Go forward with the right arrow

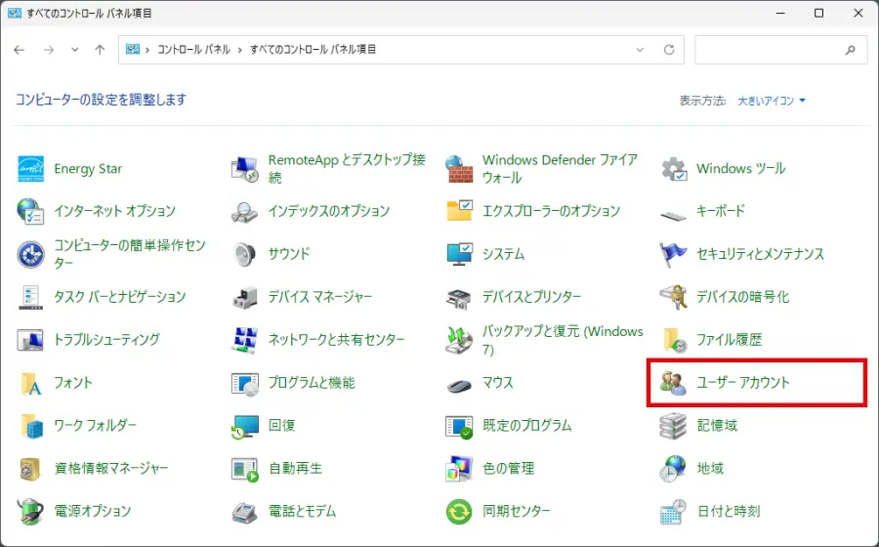[49, 50]
